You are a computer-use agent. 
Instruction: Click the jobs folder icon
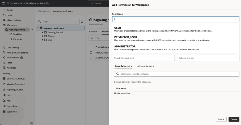coord(46,40)
